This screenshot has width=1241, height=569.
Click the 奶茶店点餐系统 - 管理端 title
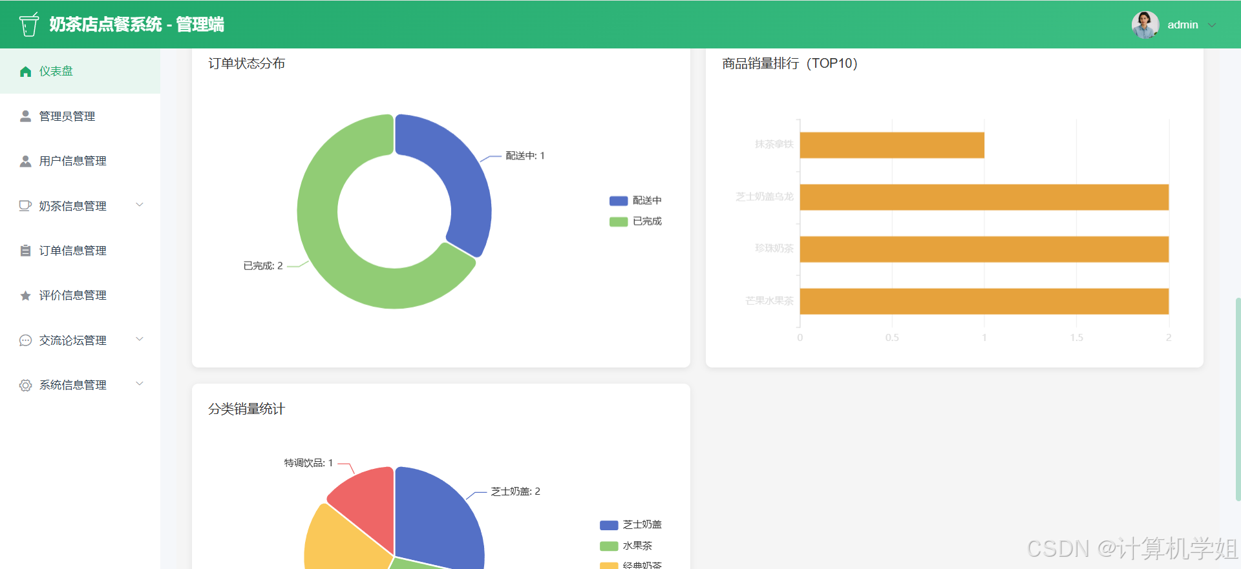[136, 25]
